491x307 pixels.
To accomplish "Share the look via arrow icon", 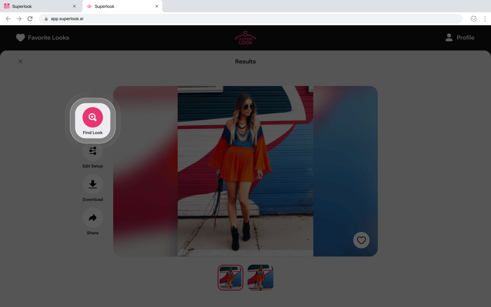I will pos(92,218).
